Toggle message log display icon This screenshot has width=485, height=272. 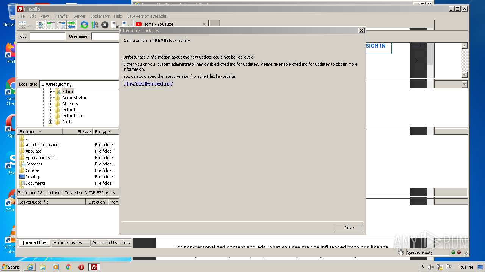[41, 25]
